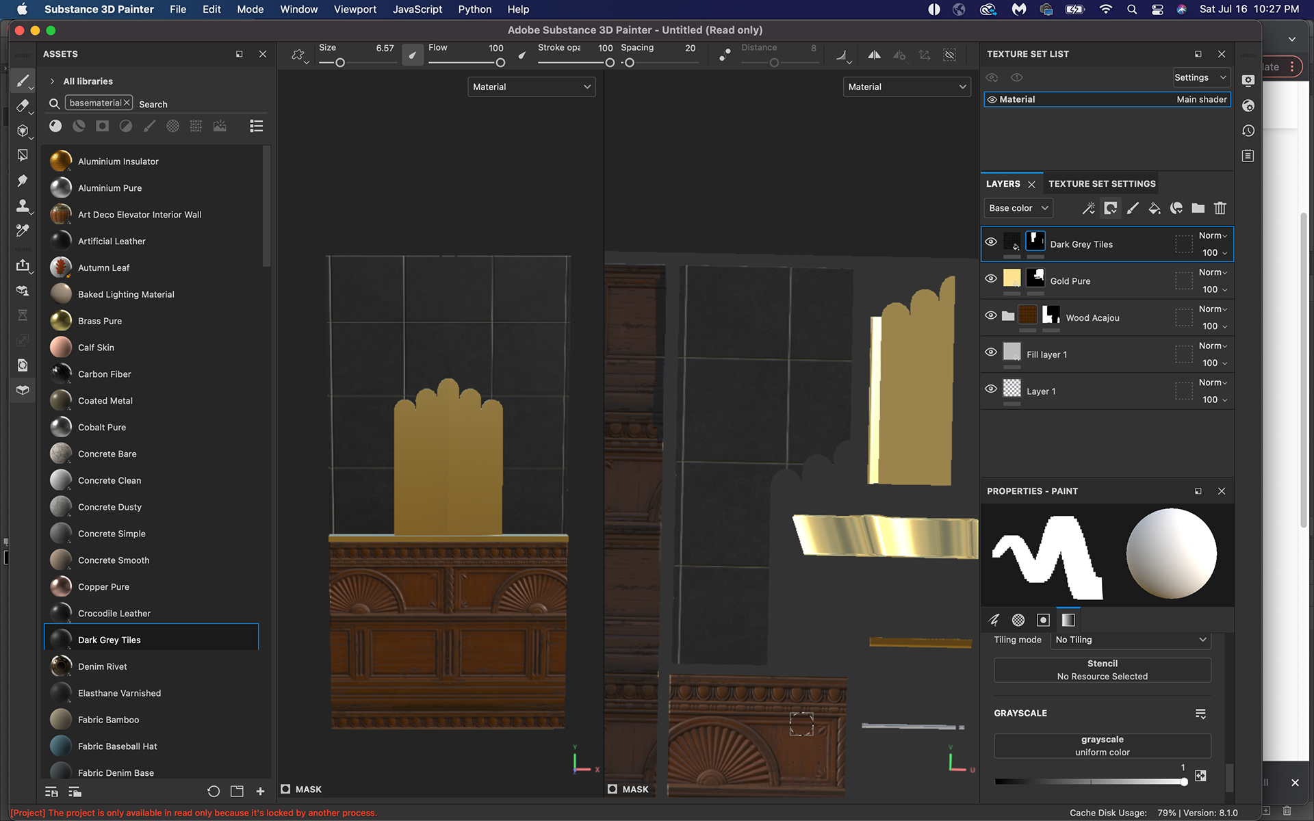1314x821 pixels.
Task: Add a smart material layer icon
Action: pos(1176,208)
